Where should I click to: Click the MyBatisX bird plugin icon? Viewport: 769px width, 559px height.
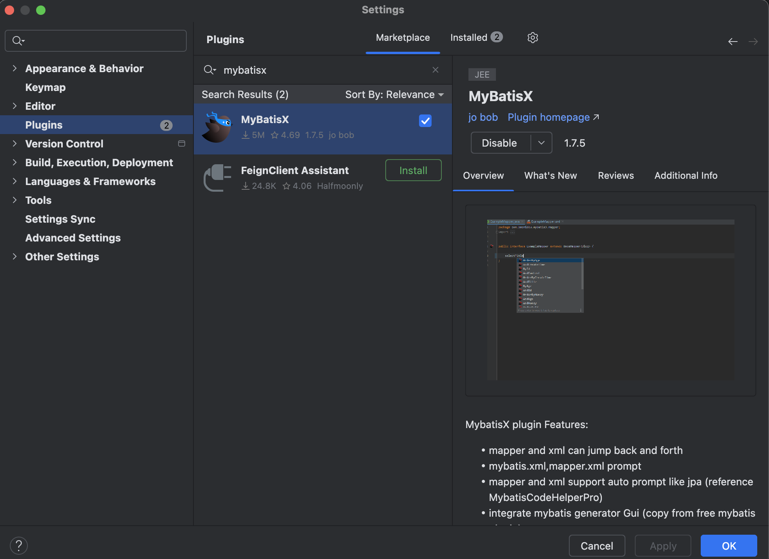tap(217, 128)
